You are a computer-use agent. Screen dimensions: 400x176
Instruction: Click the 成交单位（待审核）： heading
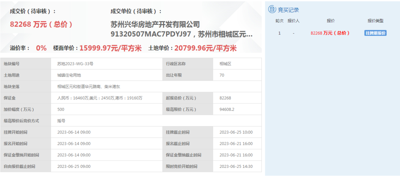pos(136,11)
